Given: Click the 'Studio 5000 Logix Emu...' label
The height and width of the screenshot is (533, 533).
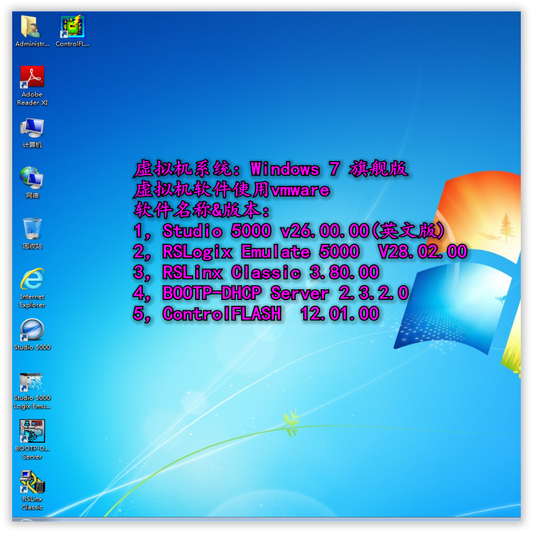Looking at the screenshot, I should point(32,402).
